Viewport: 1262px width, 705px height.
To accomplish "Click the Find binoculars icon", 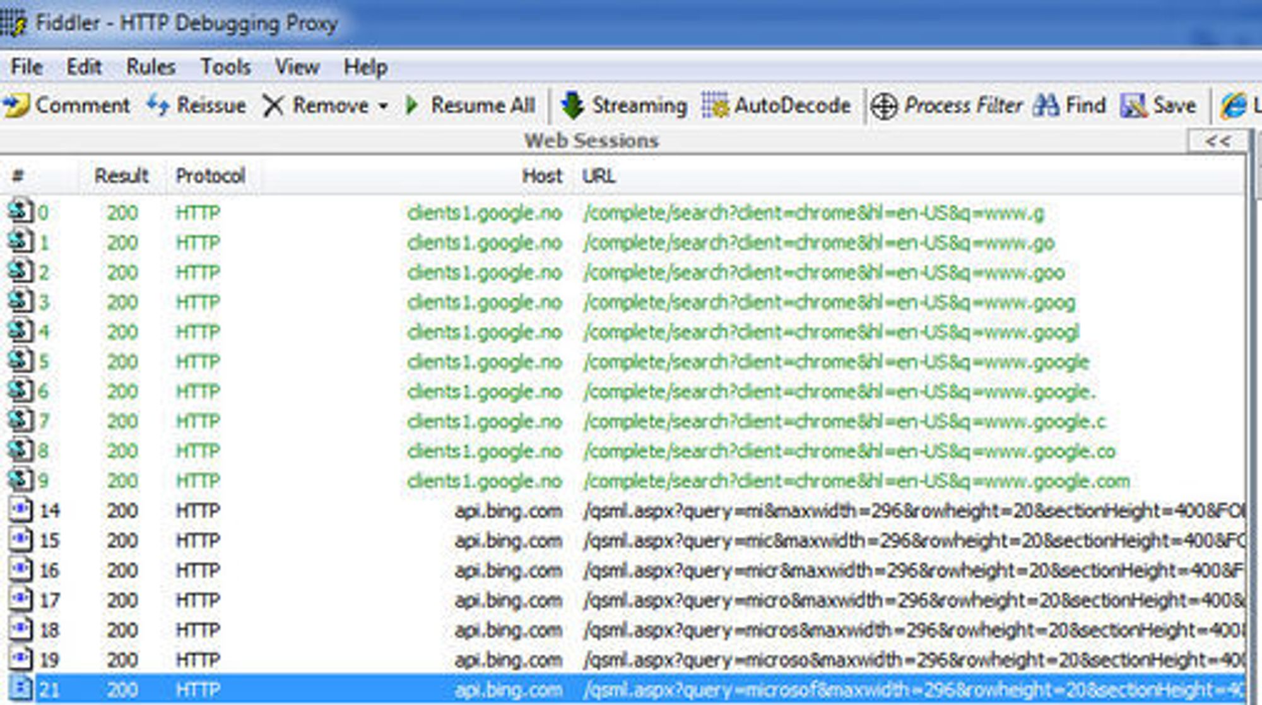I will 1046,105.
